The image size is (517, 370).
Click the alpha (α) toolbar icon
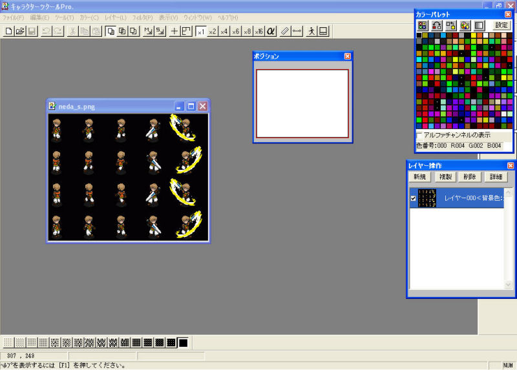[x=271, y=31]
